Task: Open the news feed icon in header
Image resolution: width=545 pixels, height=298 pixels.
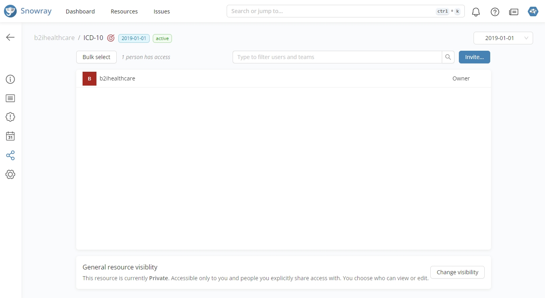Action: coord(514,12)
